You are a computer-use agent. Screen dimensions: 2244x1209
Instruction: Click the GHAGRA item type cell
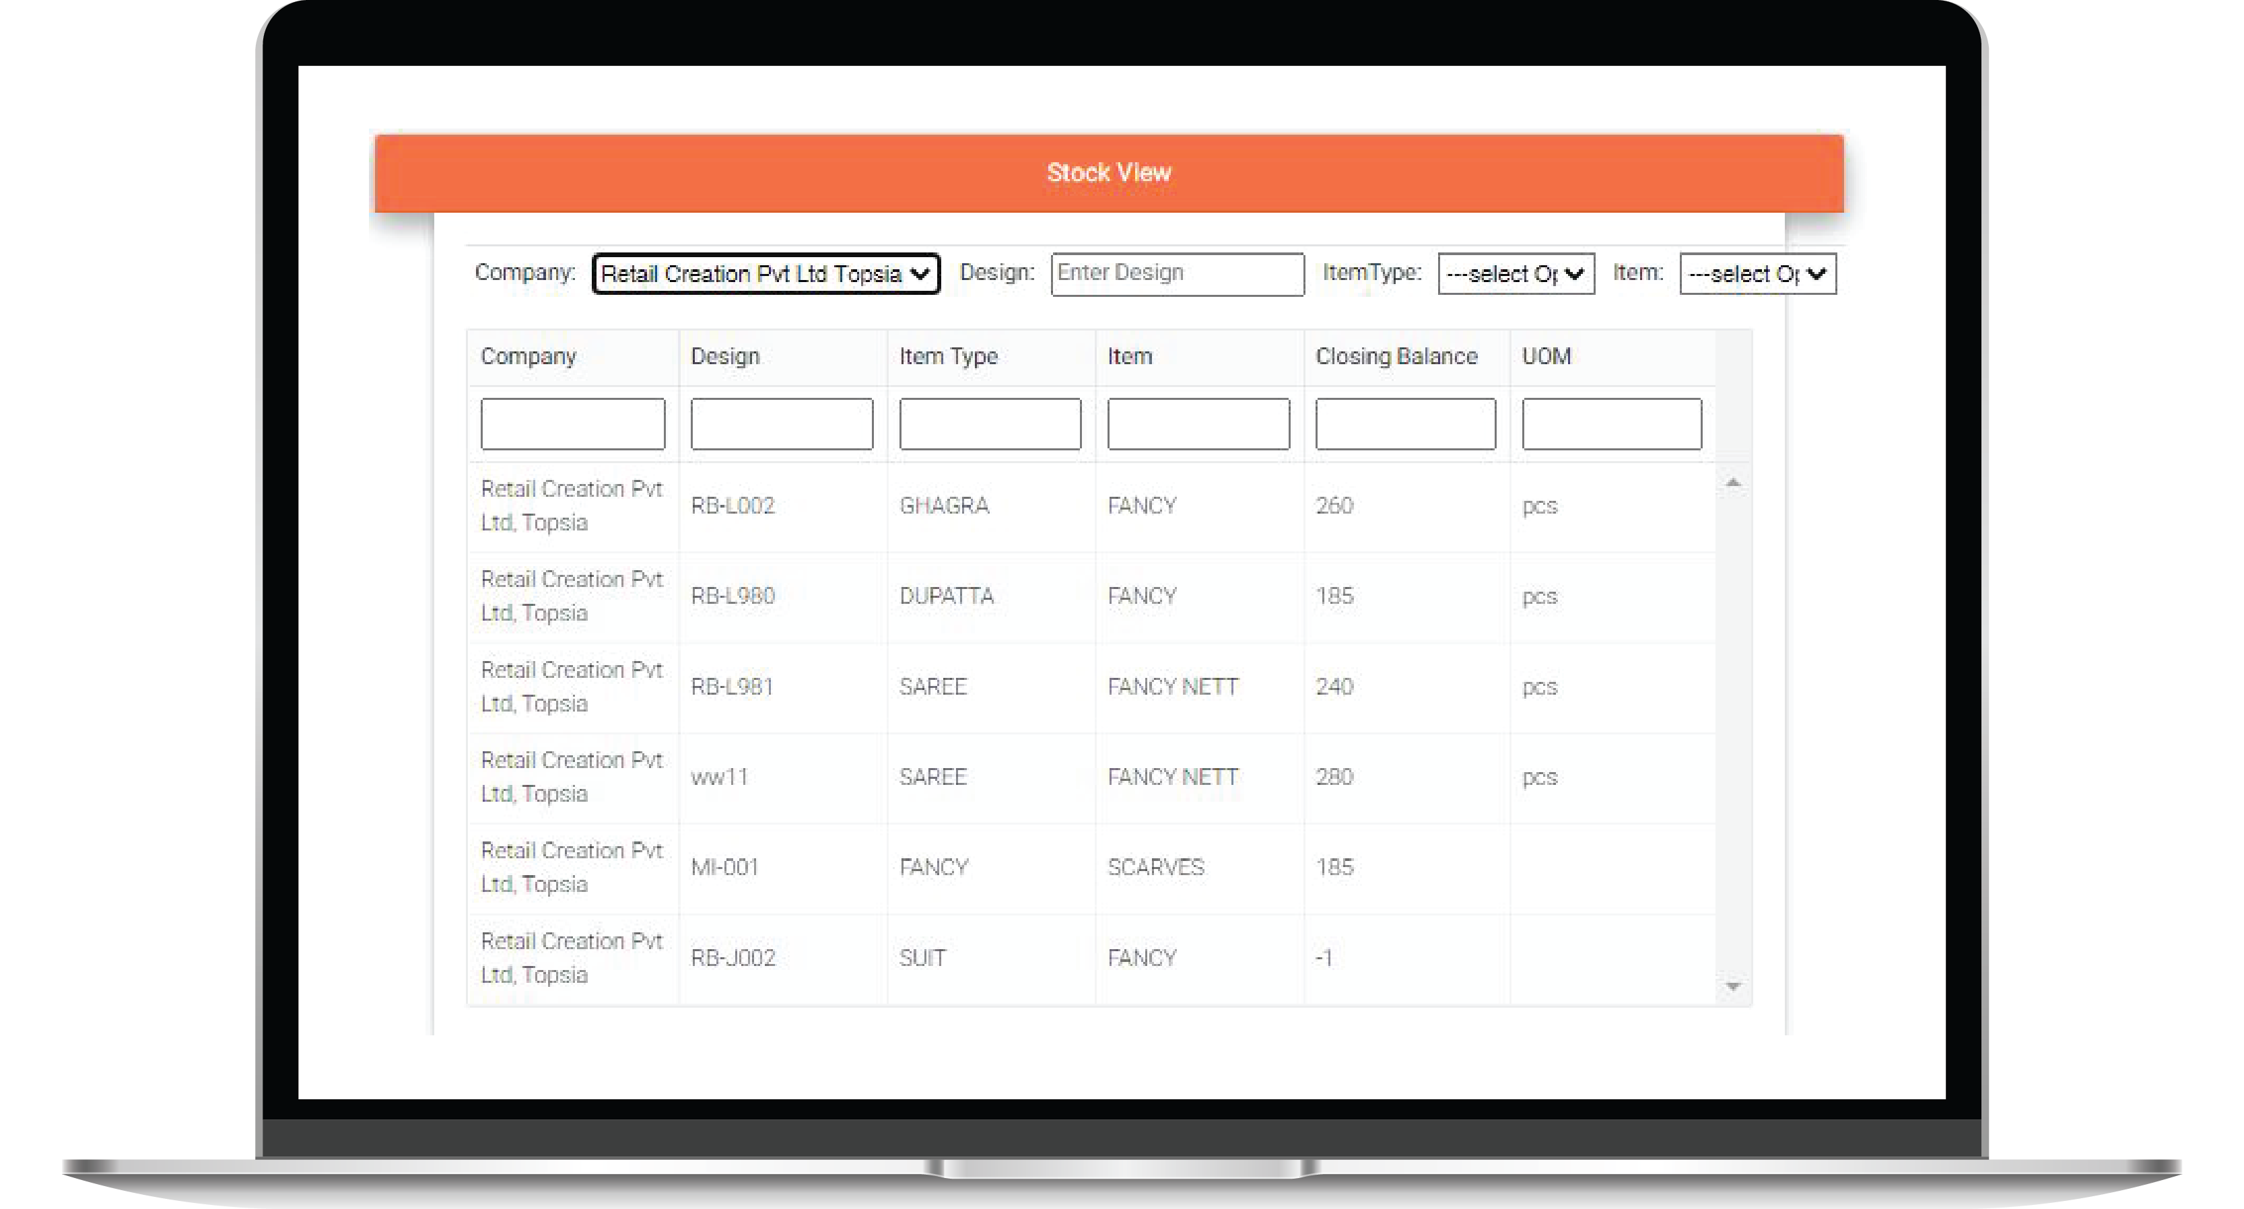click(x=945, y=505)
